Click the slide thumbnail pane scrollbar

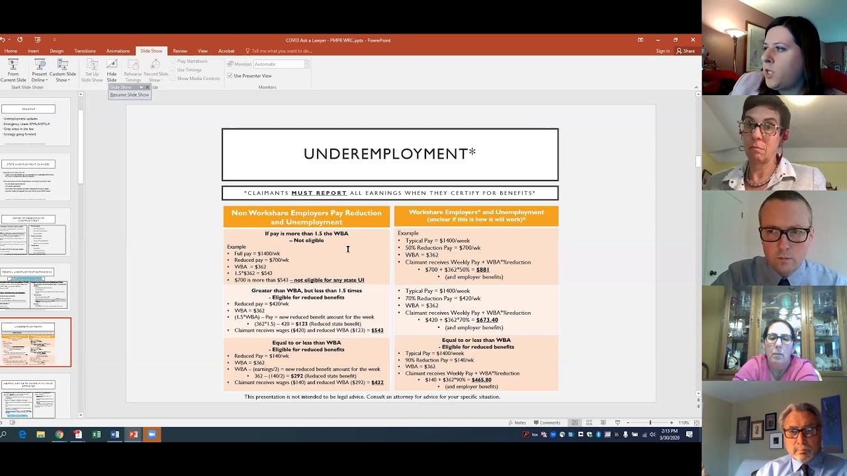tap(81, 145)
